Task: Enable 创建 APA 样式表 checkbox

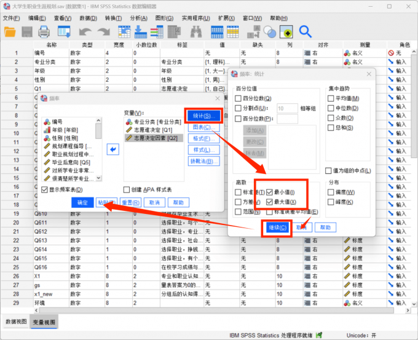Action: [x=127, y=189]
